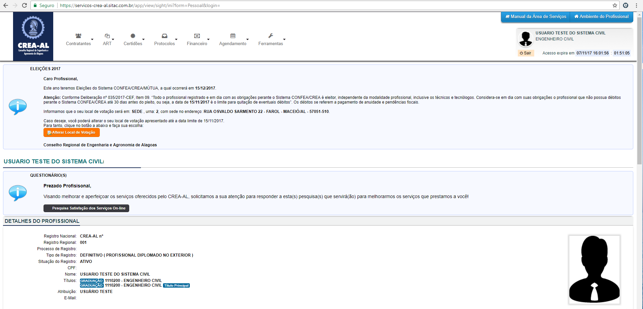This screenshot has width=643, height=309.
Task: Click the browser address bar URL
Action: click(140, 5)
